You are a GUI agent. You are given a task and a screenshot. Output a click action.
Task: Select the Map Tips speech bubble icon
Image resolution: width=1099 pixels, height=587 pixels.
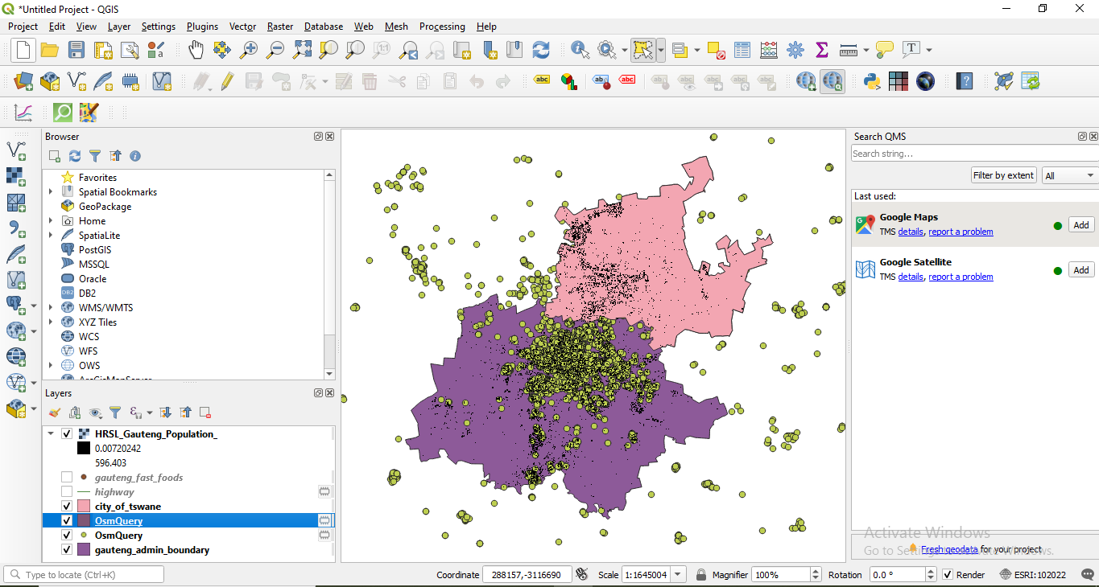pyautogui.click(x=885, y=50)
